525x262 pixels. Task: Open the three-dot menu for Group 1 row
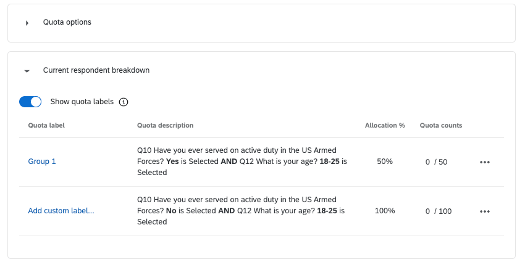click(485, 162)
